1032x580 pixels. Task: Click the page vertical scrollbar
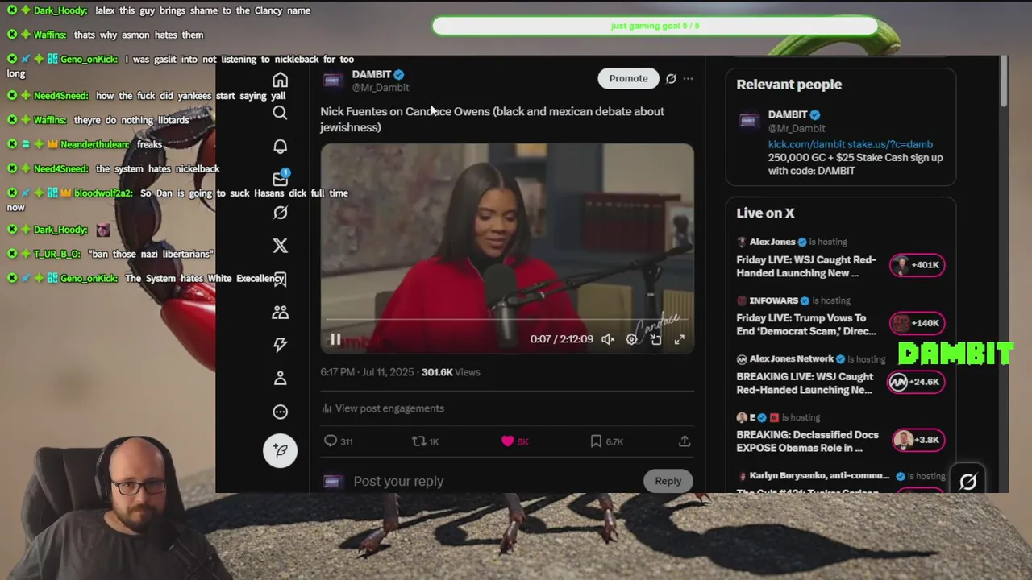point(1004,81)
